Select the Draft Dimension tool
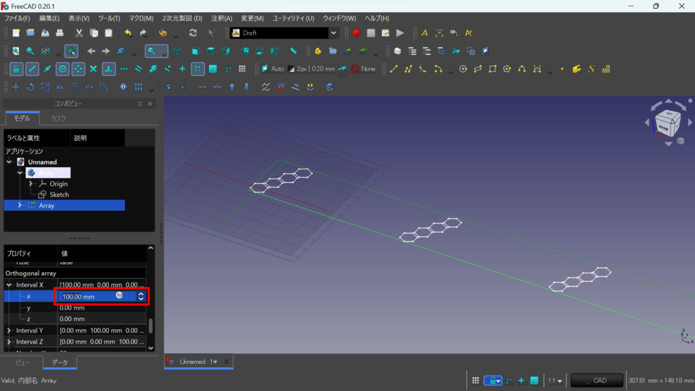695x391 pixels. pos(439,33)
